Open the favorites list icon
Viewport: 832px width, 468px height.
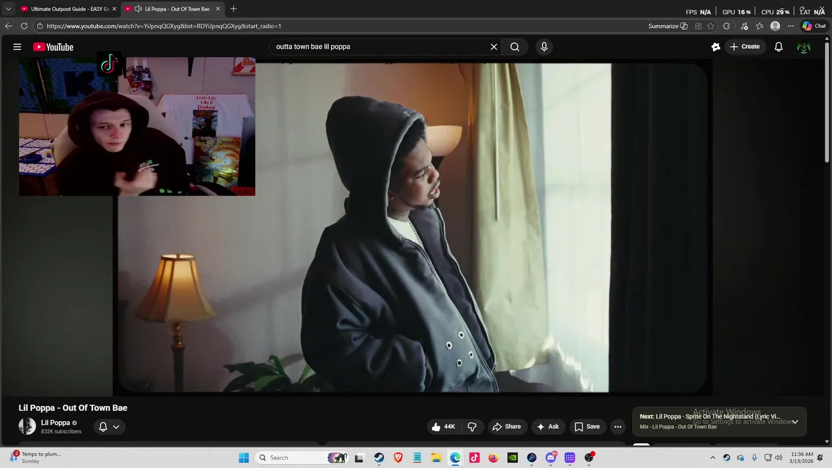759,26
